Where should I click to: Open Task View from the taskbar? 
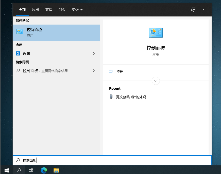pyautogui.click(x=31, y=170)
